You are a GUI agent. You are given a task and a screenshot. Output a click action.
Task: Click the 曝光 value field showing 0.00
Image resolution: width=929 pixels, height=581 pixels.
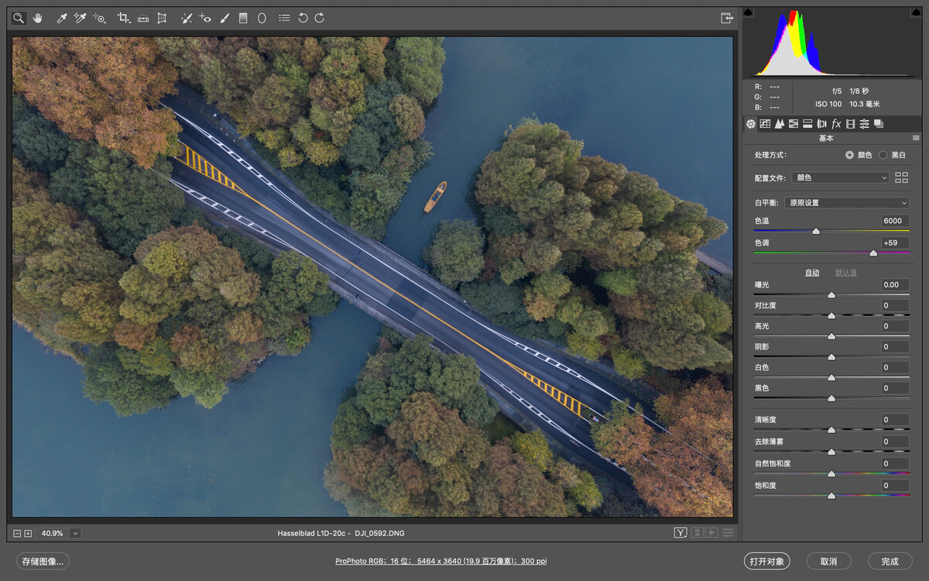[x=895, y=284]
